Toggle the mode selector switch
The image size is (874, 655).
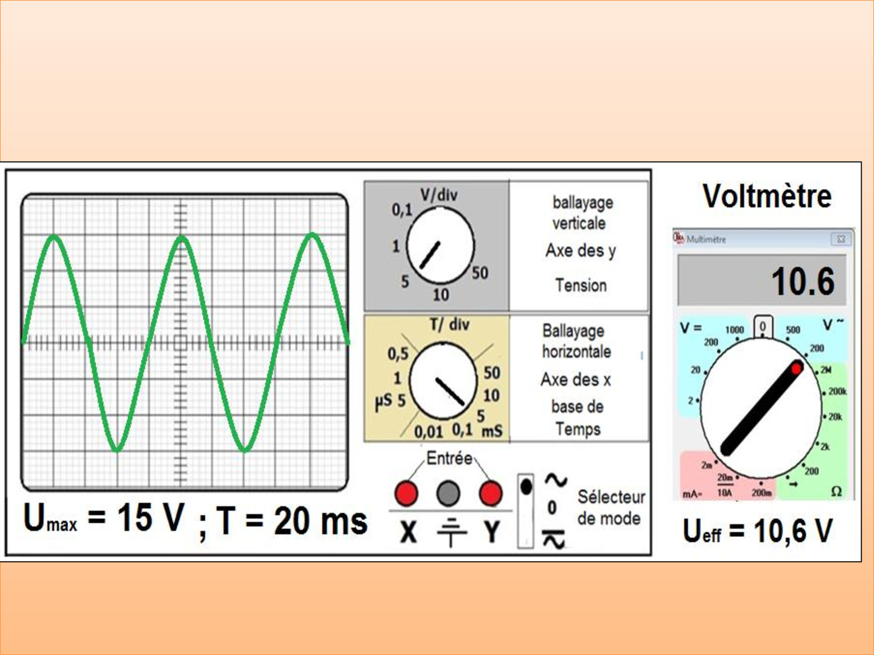coord(526,510)
